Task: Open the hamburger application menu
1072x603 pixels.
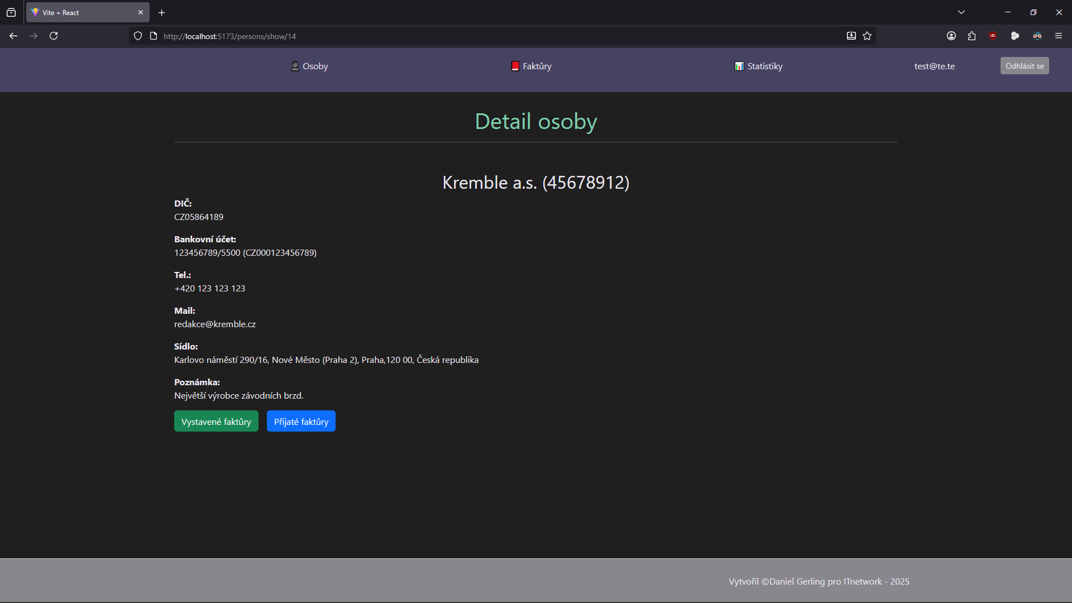Action: 1059,36
